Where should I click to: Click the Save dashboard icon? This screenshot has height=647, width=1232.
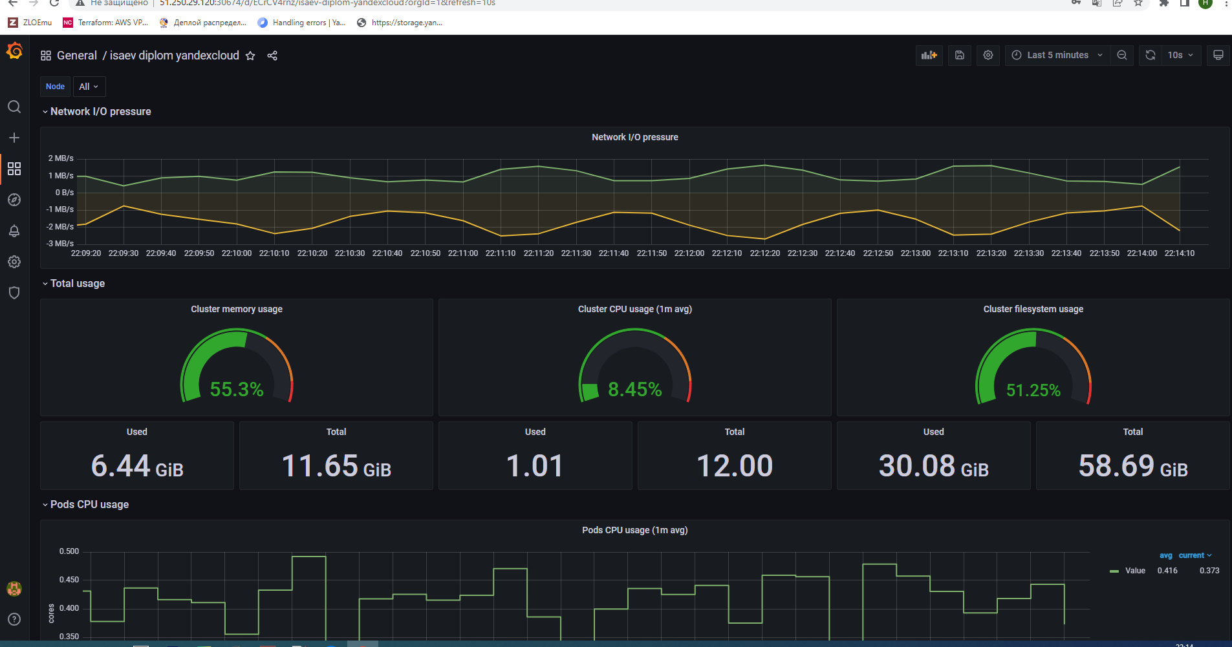pyautogui.click(x=959, y=55)
